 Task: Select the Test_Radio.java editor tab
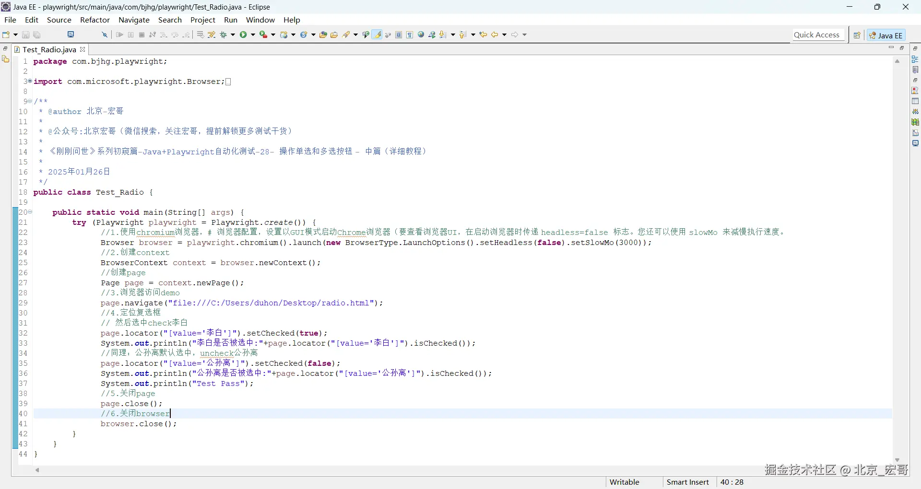coord(49,49)
